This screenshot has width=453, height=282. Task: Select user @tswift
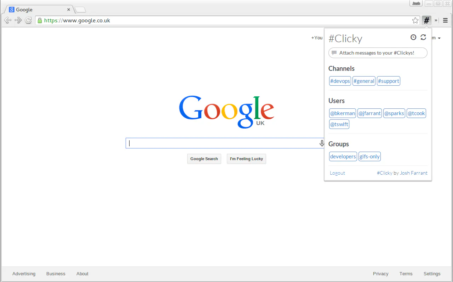coord(339,124)
